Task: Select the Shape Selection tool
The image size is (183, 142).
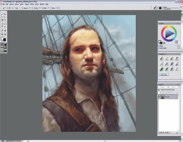Action: [5, 26]
